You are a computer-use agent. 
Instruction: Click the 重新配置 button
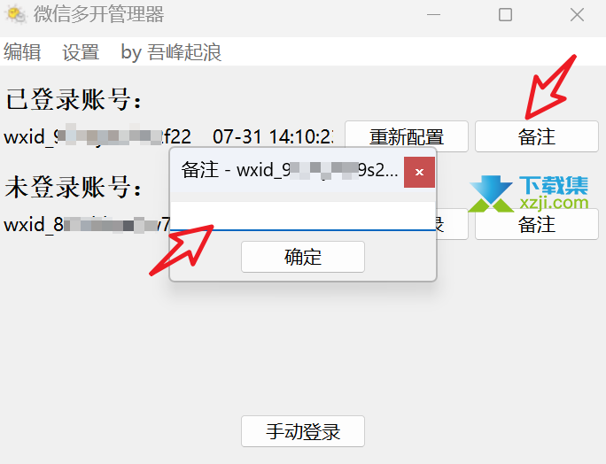click(407, 136)
